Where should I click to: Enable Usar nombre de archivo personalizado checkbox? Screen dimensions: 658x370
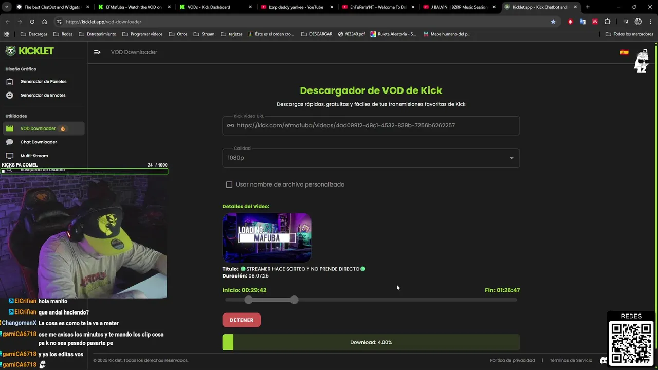pyautogui.click(x=229, y=184)
